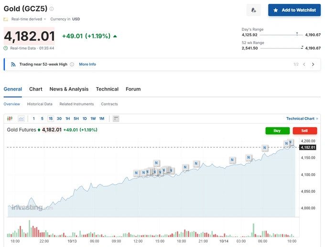Click the last N news marker on chart
The height and width of the screenshot is (247, 325).
click(291, 142)
